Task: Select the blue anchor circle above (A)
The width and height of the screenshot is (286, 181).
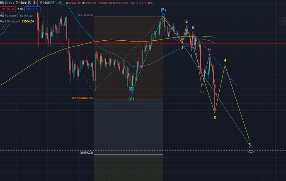Action: pyautogui.click(x=131, y=94)
